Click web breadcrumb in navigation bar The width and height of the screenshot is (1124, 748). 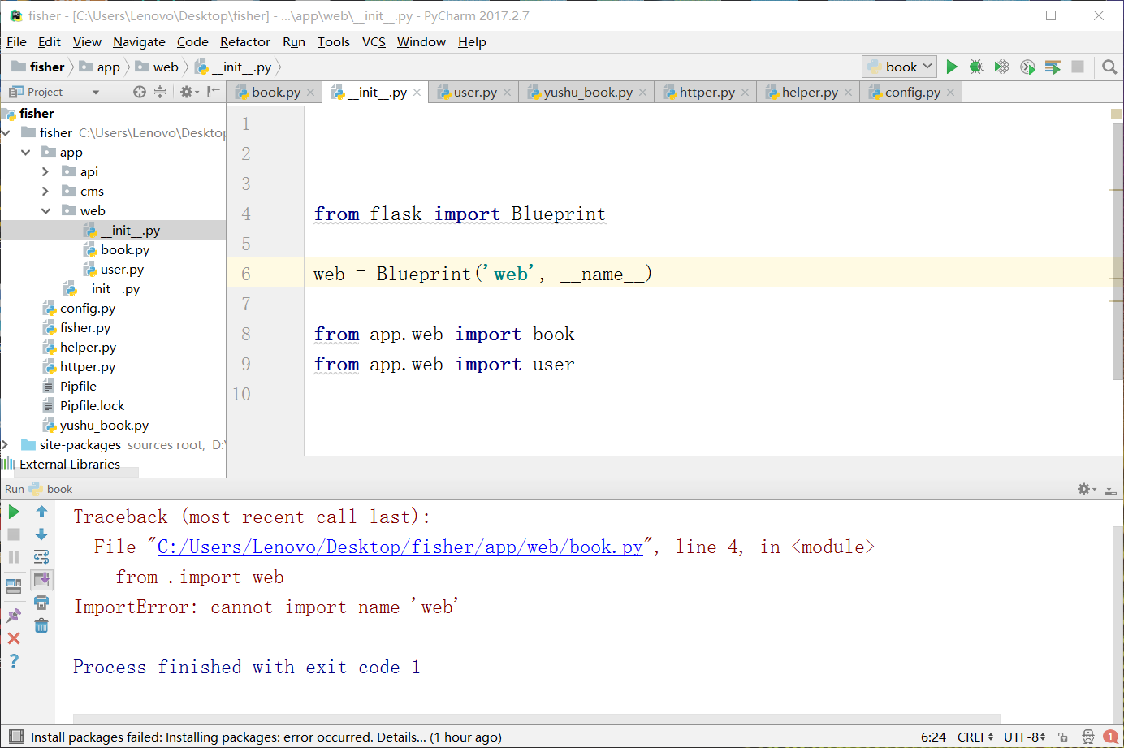157,67
